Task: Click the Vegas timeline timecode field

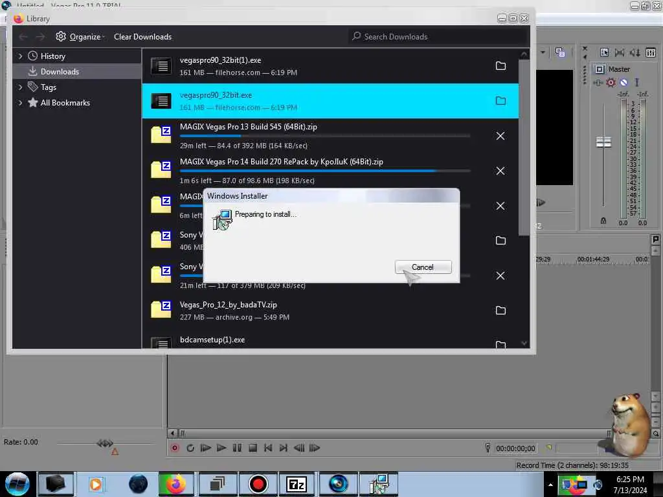Action: coord(515,448)
